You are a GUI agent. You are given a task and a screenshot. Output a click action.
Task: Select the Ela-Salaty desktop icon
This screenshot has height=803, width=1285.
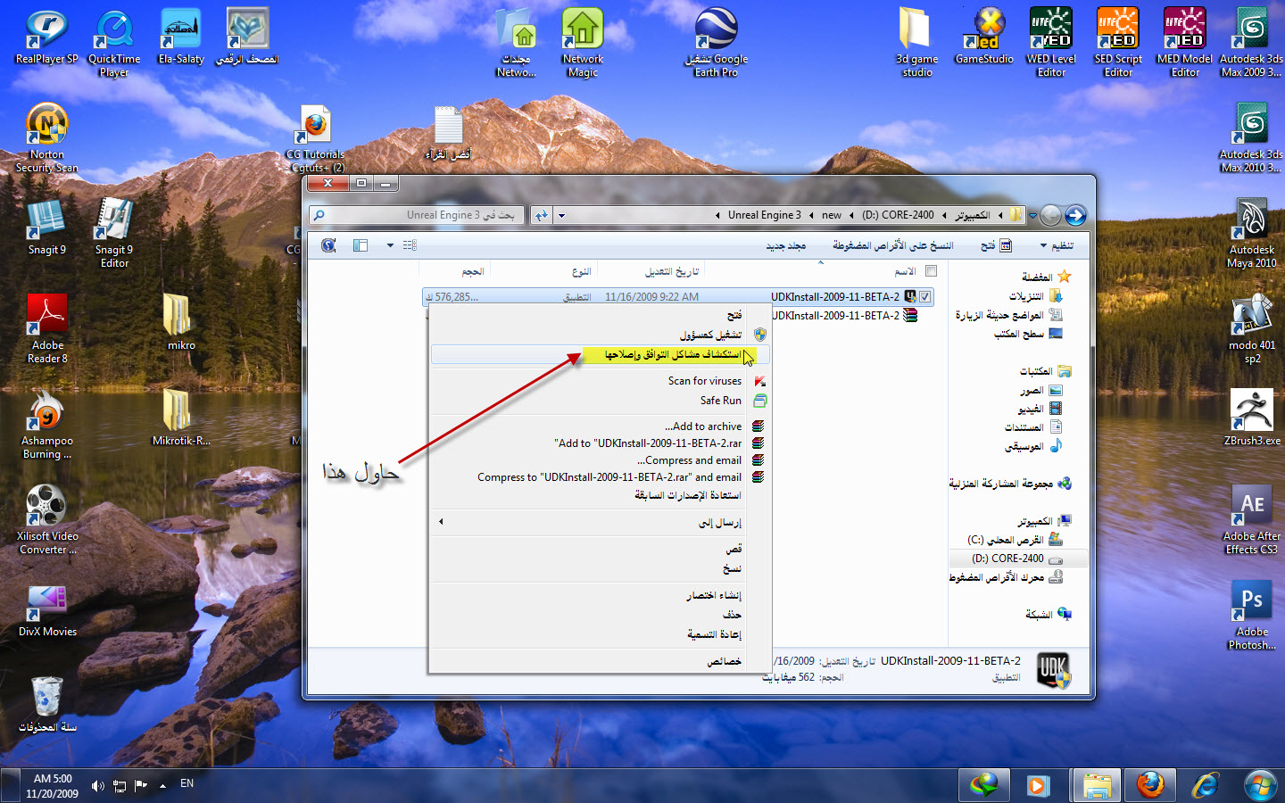coord(181,37)
